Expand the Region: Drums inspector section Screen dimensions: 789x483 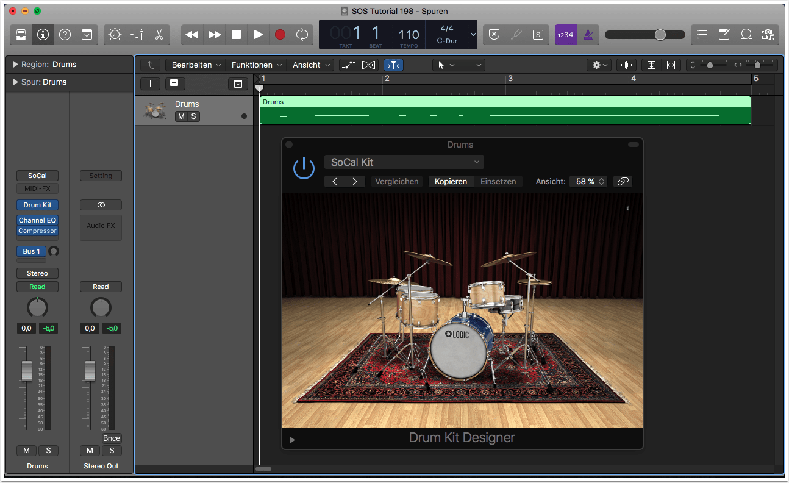(15, 65)
